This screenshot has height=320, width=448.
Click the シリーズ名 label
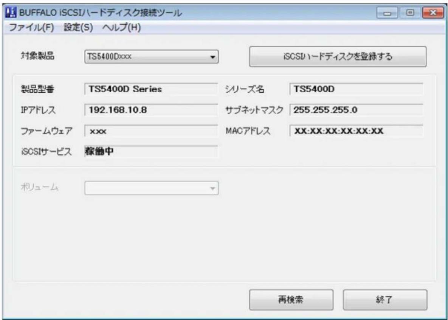pos(245,90)
